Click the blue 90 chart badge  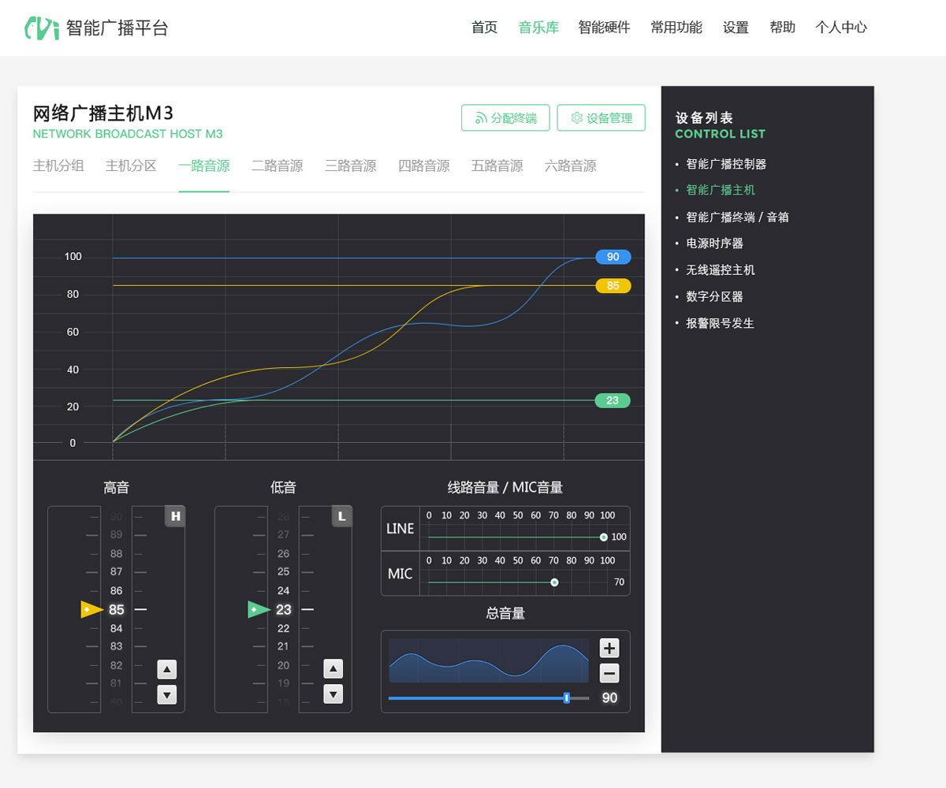[613, 257]
